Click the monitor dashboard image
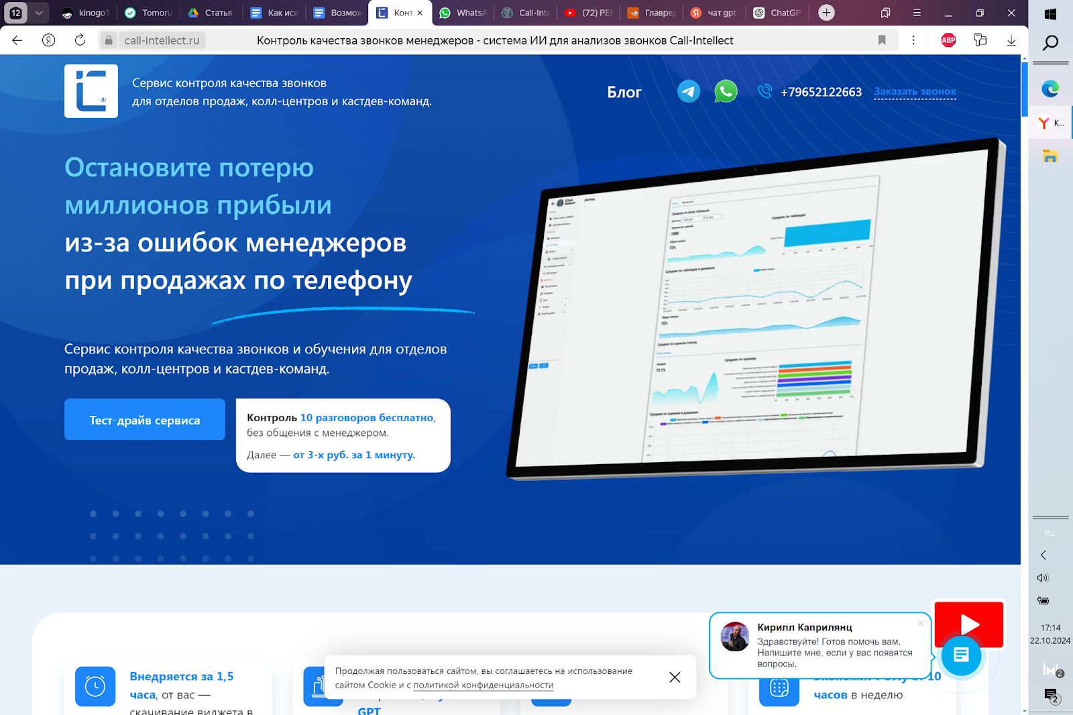Image resolution: width=1073 pixels, height=715 pixels. click(x=756, y=309)
